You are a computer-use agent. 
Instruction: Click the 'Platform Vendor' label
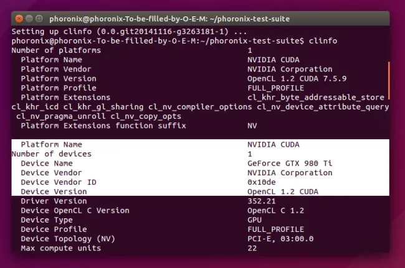56,69
